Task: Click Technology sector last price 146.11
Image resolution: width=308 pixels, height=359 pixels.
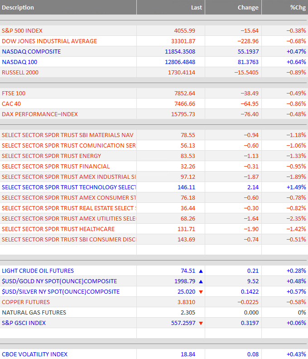Action: point(187,187)
